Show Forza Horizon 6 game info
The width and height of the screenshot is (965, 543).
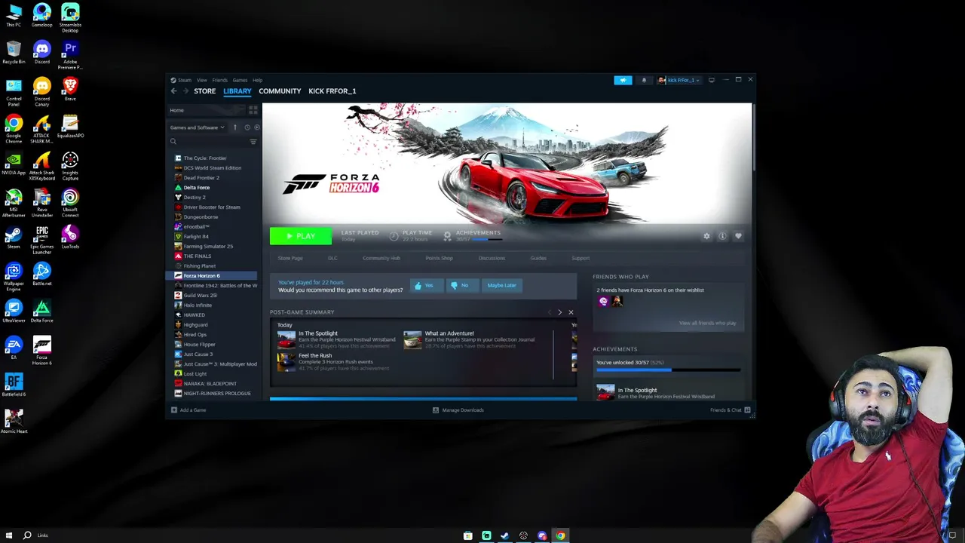[722, 236]
